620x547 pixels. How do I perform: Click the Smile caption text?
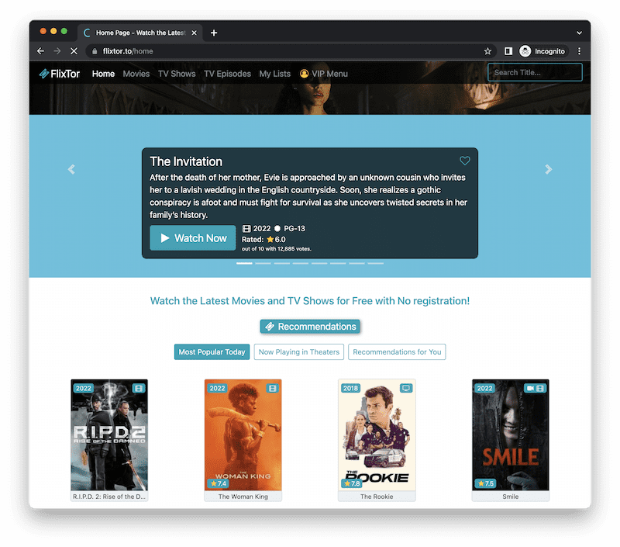click(x=511, y=497)
